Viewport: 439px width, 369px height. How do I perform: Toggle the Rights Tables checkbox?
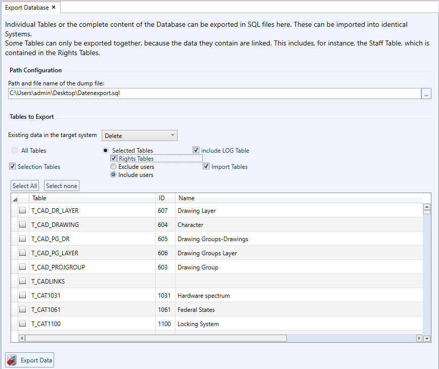(x=114, y=159)
